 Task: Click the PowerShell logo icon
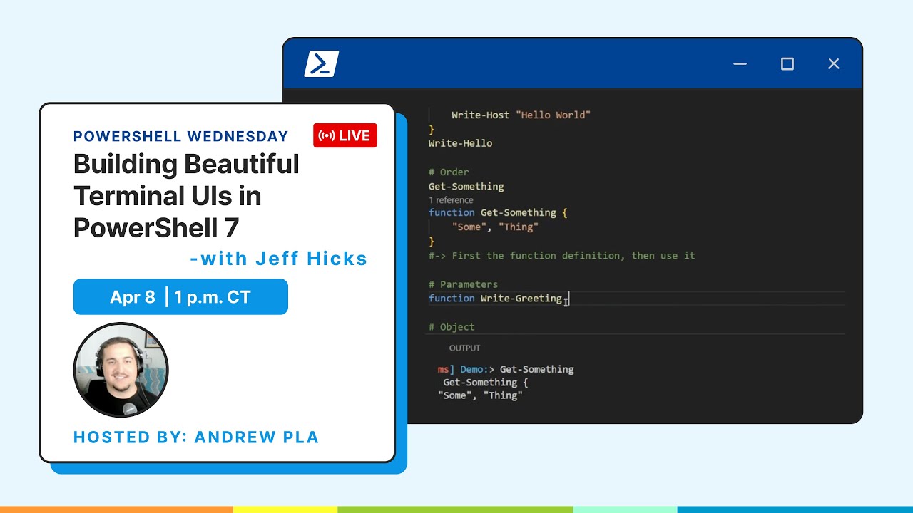322,64
